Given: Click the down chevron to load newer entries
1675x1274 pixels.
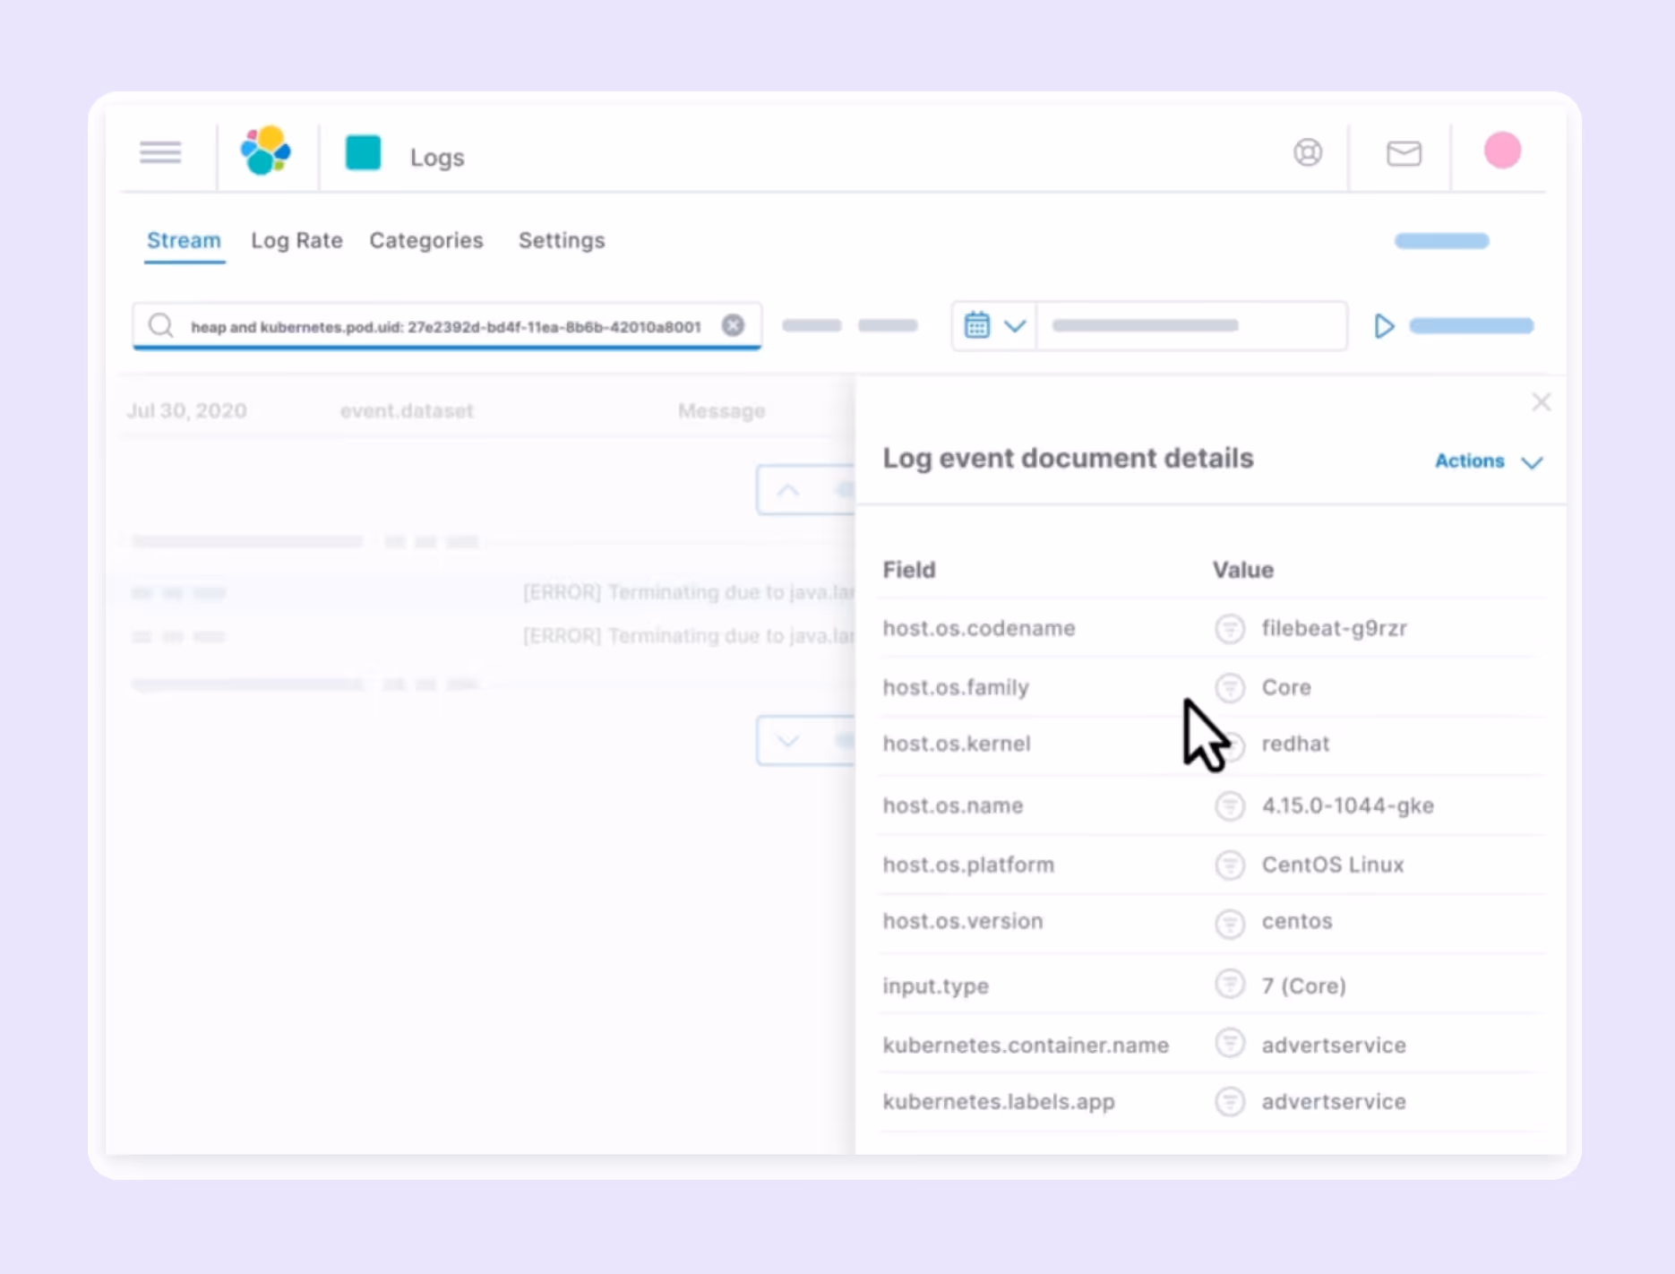Looking at the screenshot, I should [787, 741].
